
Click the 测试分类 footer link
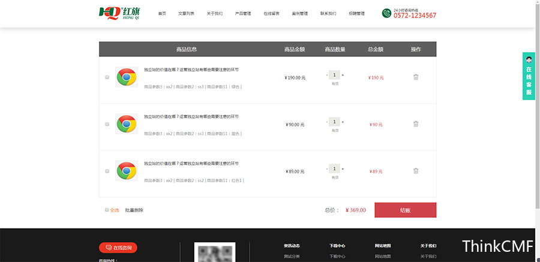pyautogui.click(x=292, y=257)
